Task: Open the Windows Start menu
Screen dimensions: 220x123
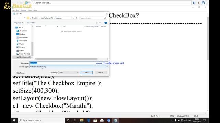Action: (14, 120)
